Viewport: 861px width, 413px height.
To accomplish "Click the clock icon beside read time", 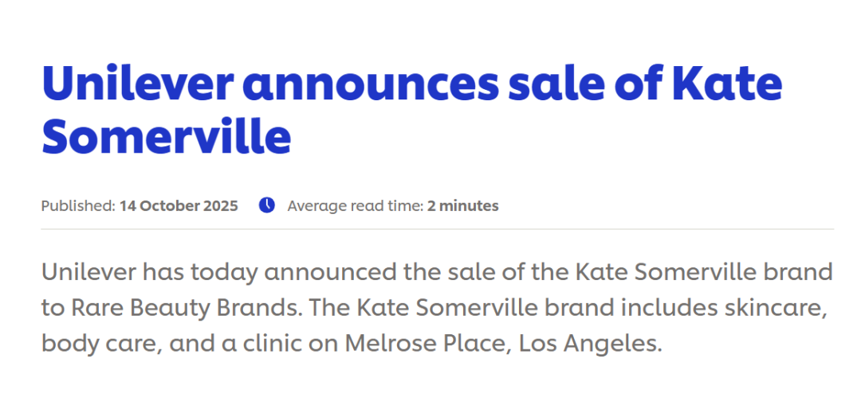I will [x=267, y=205].
